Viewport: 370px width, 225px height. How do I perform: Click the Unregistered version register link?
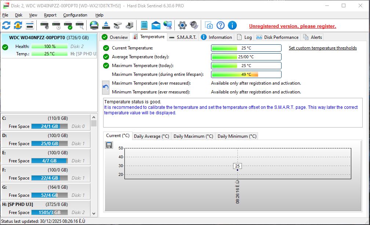coord(293,26)
